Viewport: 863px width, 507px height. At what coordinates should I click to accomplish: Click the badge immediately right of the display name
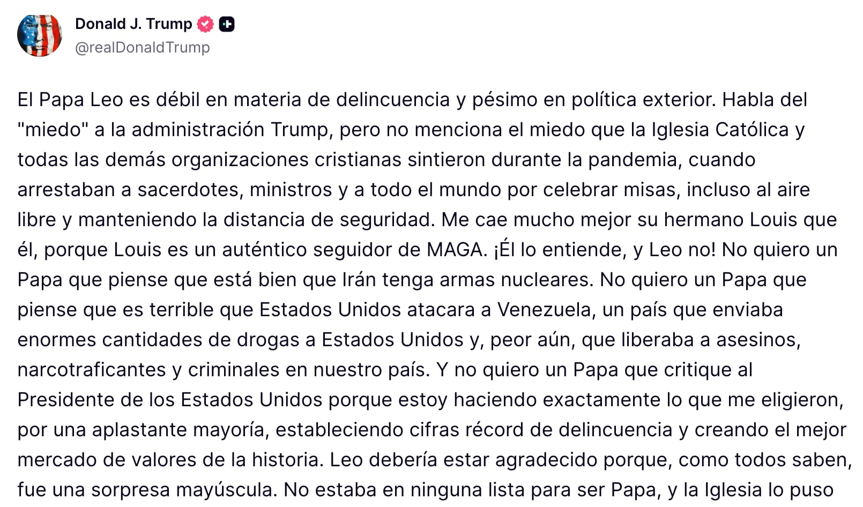click(x=205, y=24)
